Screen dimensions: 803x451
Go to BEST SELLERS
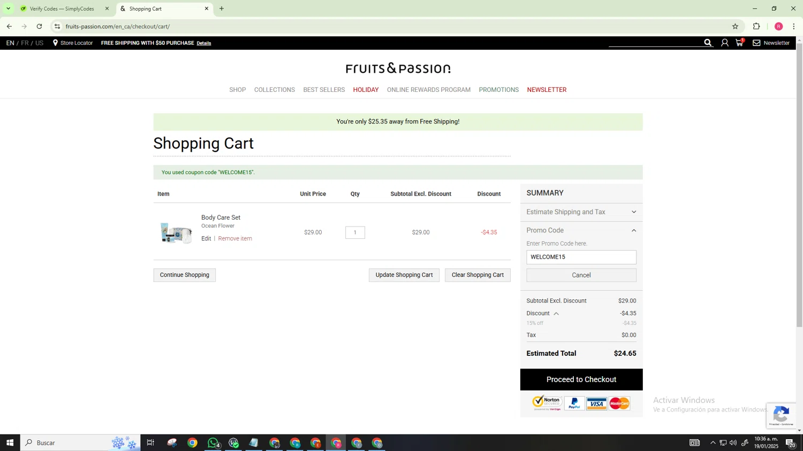pyautogui.click(x=324, y=90)
